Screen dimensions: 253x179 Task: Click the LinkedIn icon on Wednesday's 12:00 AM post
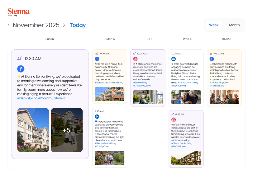tap(174, 59)
